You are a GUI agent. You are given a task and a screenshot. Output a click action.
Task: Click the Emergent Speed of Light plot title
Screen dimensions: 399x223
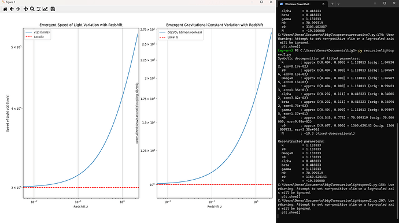(81, 25)
